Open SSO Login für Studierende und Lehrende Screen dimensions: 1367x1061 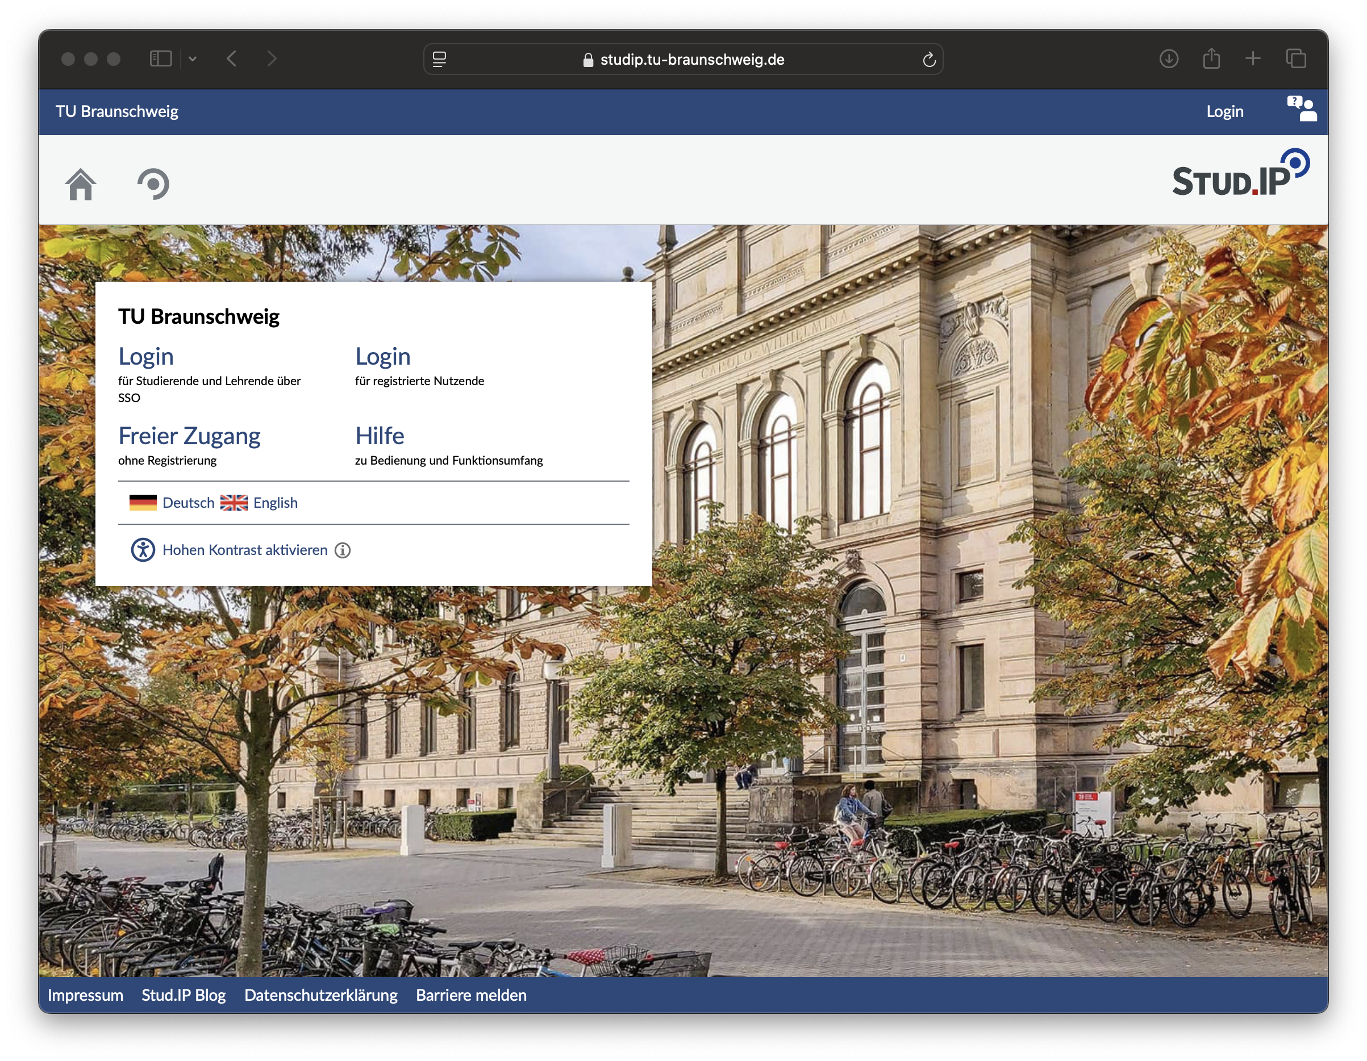coord(146,357)
